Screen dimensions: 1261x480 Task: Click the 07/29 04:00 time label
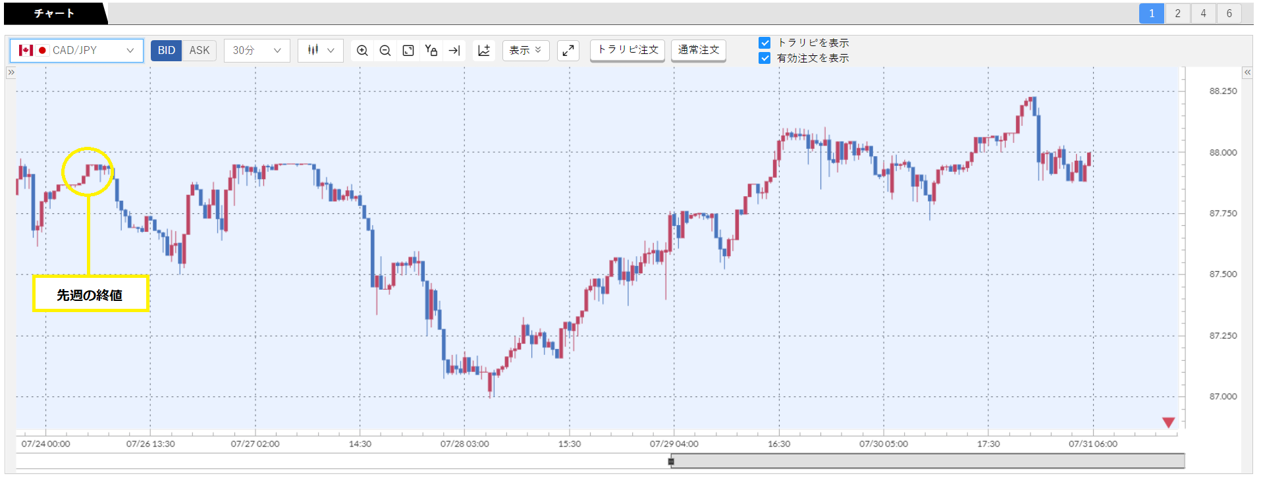(674, 444)
